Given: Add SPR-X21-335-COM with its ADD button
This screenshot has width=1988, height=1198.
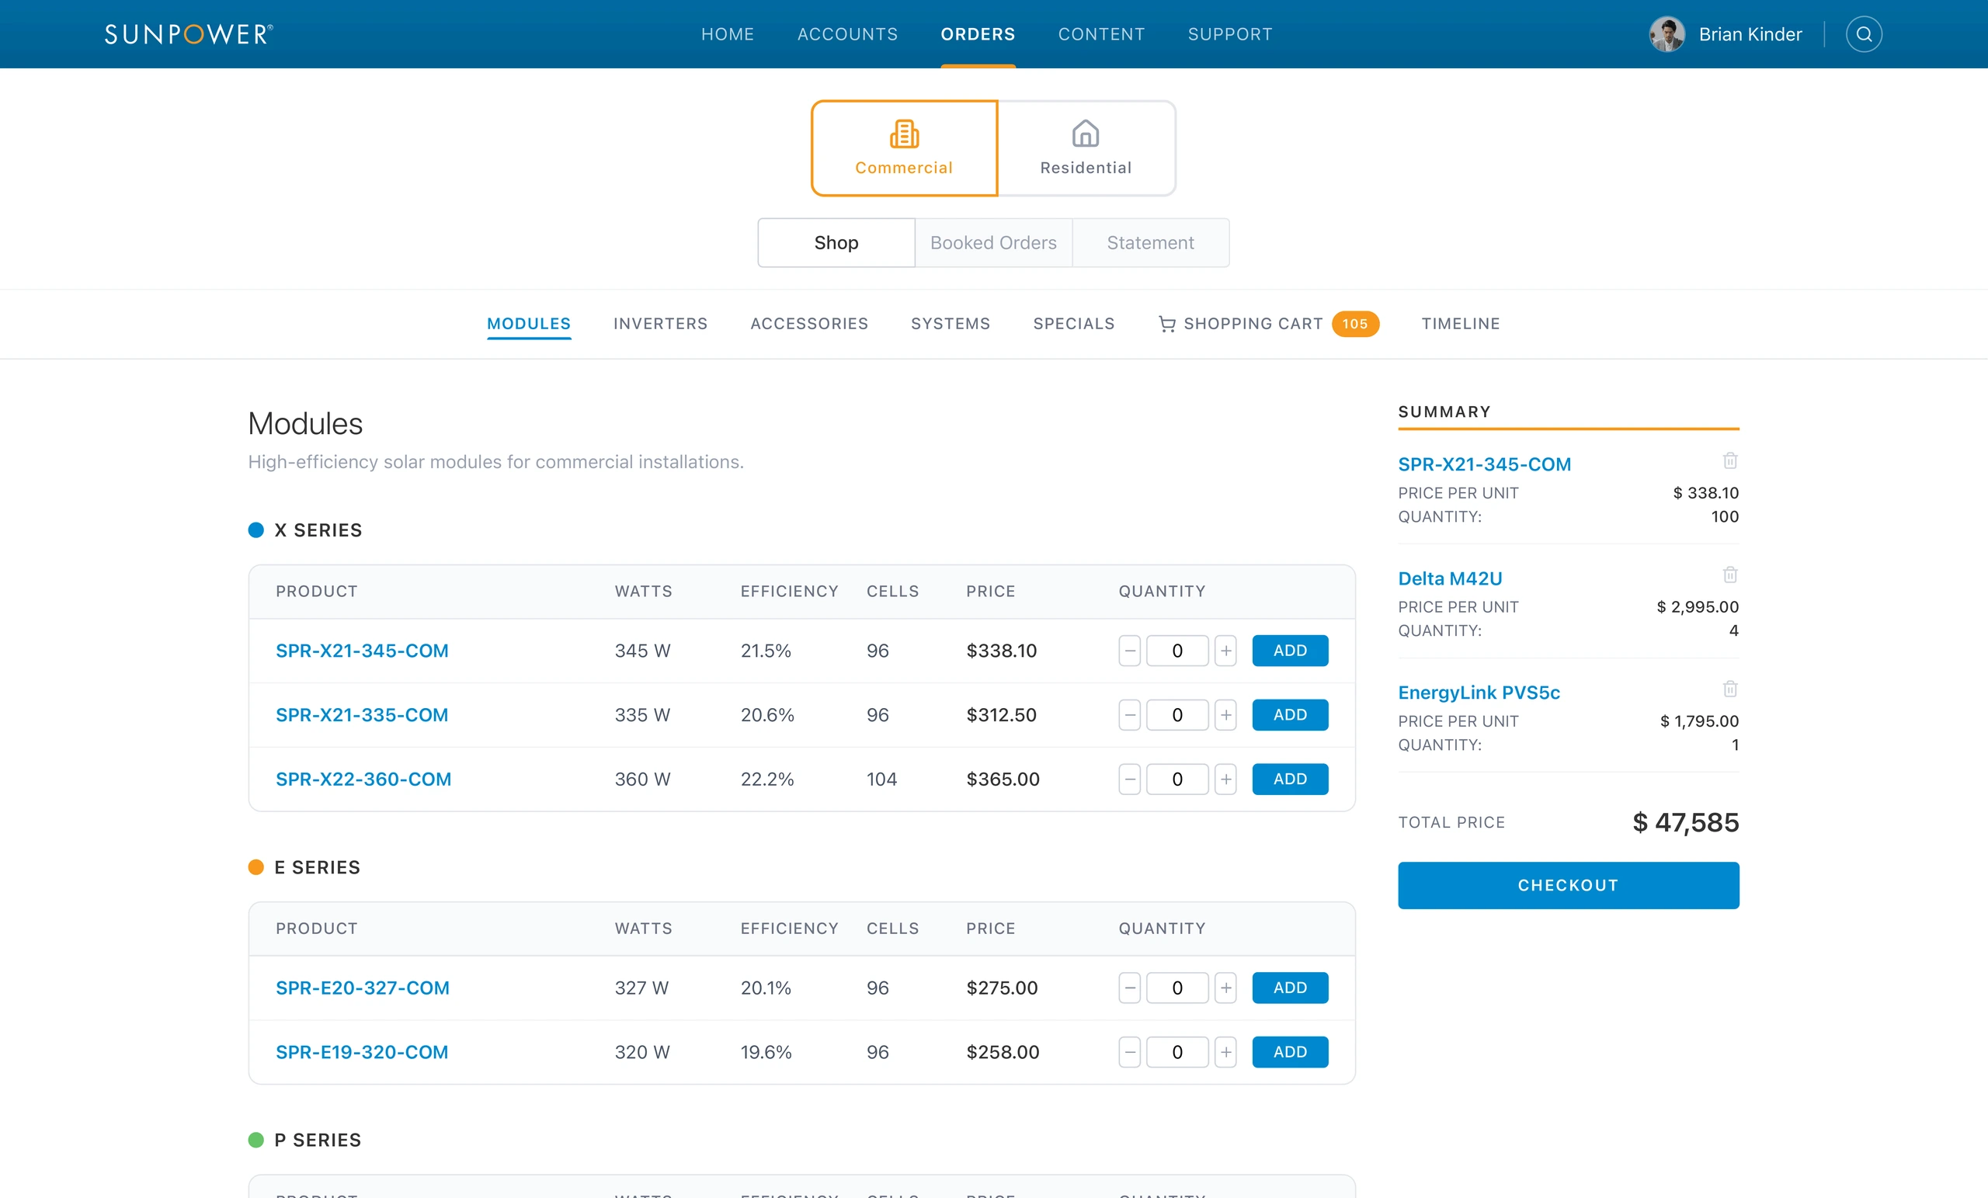Looking at the screenshot, I should click(1289, 715).
